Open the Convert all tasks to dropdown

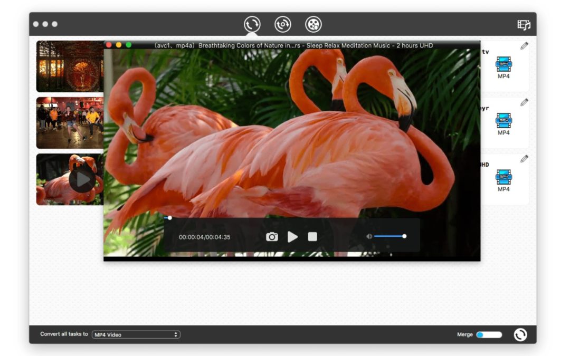coord(136,334)
